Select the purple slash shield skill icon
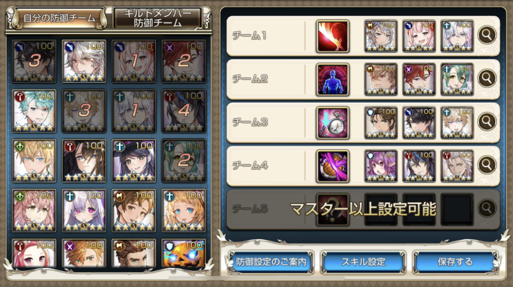This screenshot has width=513, height=287. (x=333, y=166)
